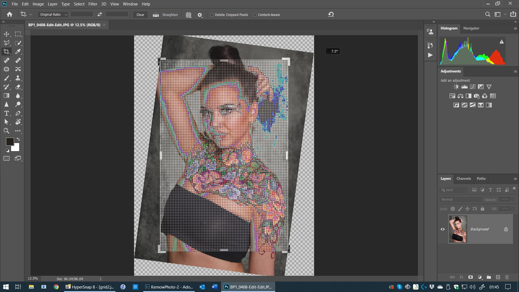Open HyperSnap 8 from the taskbar
519x292 pixels.
(x=90, y=287)
